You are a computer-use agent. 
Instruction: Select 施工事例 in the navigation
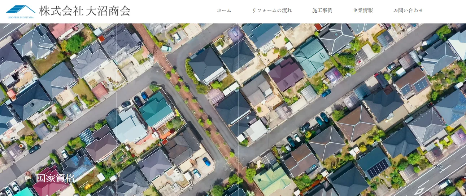[322, 10]
